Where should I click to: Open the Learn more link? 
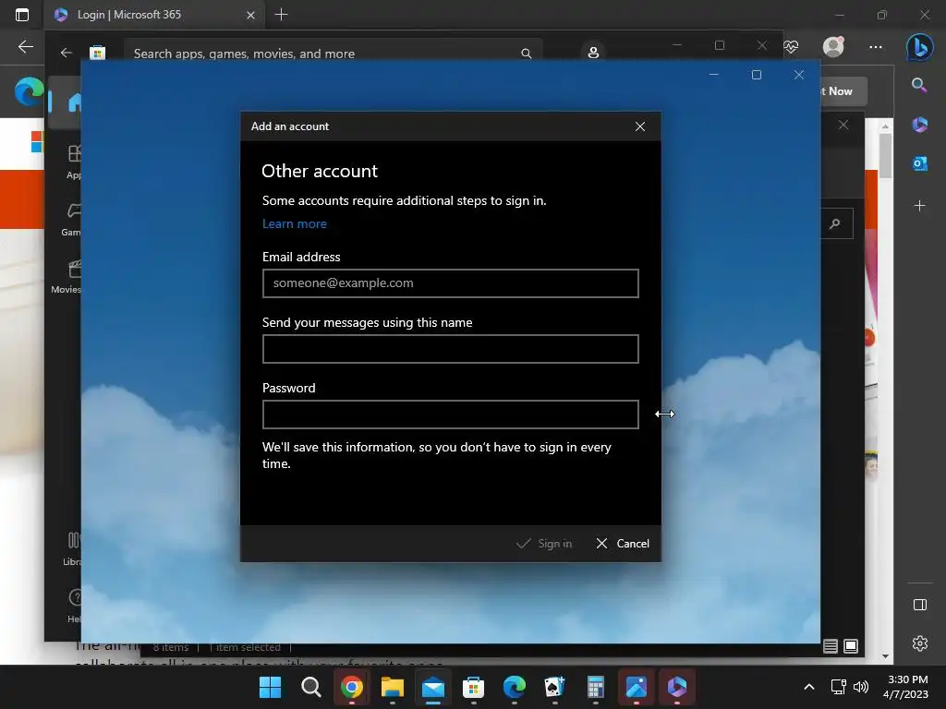(295, 223)
